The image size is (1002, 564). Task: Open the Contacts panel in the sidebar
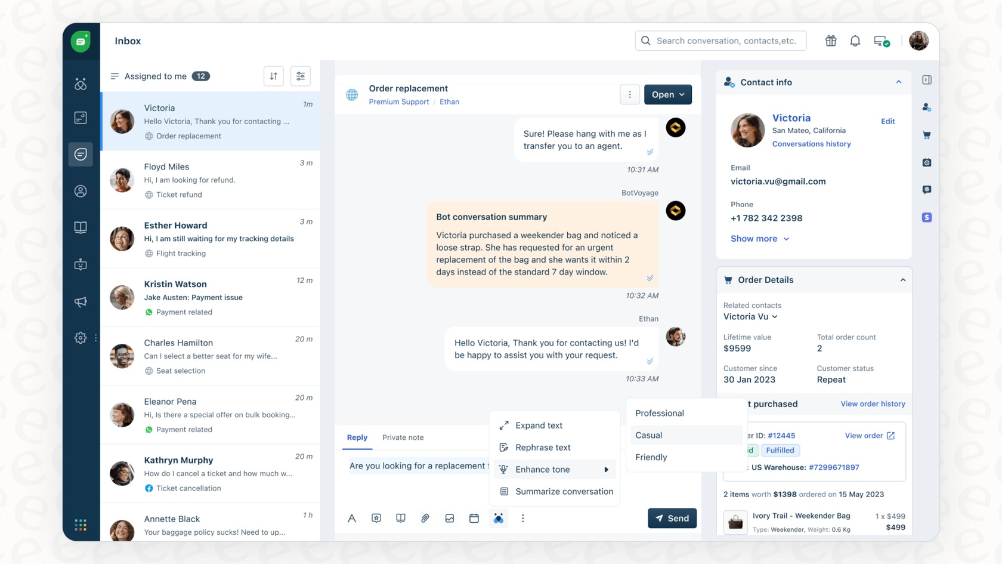click(81, 191)
